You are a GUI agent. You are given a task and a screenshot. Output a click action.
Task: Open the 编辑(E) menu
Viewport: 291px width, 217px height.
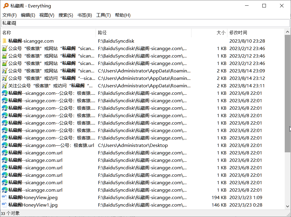[x=28, y=15]
